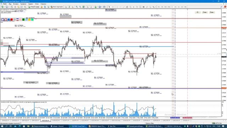Viewport: 227px width, 128px height.
Task: Pick the yellow color swatch
Action: 29,20
